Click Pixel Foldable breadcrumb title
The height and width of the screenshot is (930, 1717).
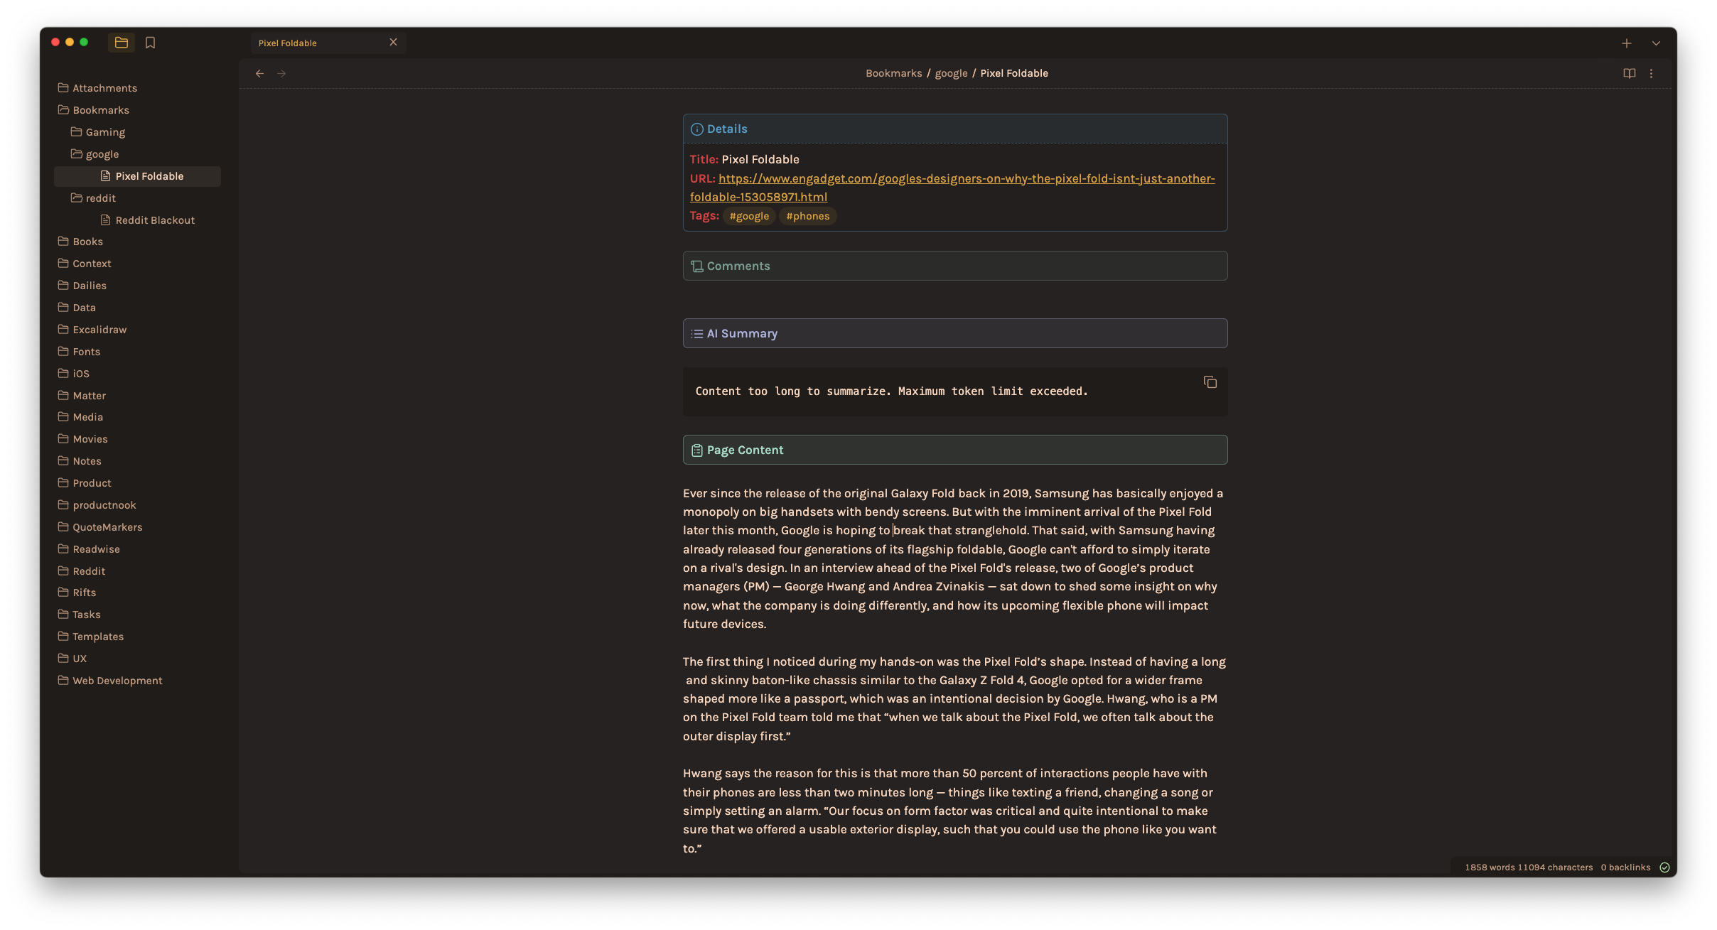pyautogui.click(x=1014, y=73)
